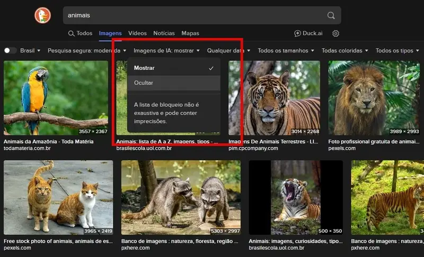Open the Todos os tamanhos dropdown
The width and height of the screenshot is (424, 257).
pyautogui.click(x=286, y=51)
